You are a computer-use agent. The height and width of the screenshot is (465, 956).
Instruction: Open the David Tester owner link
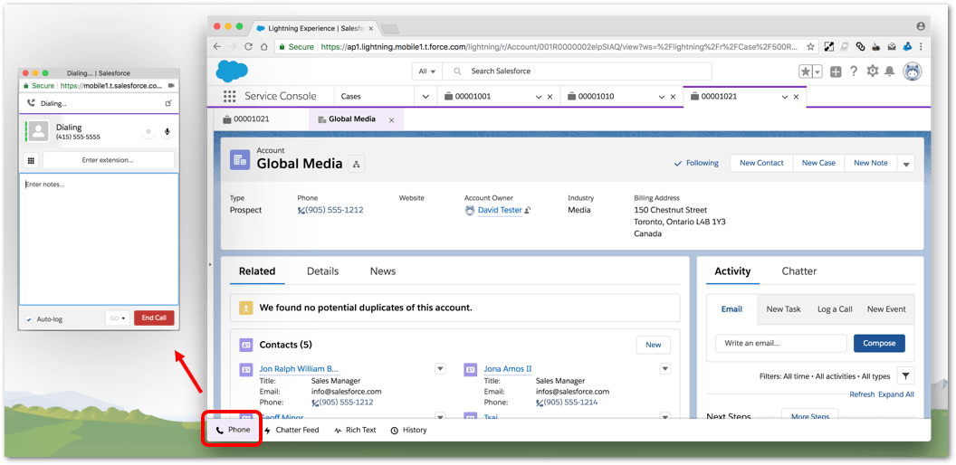[500, 210]
